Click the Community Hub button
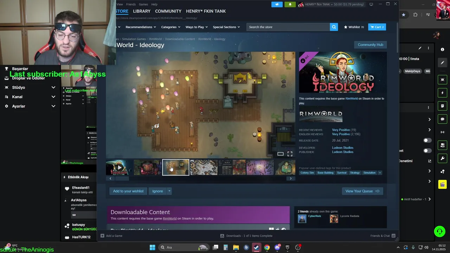450x253 pixels. point(370,45)
